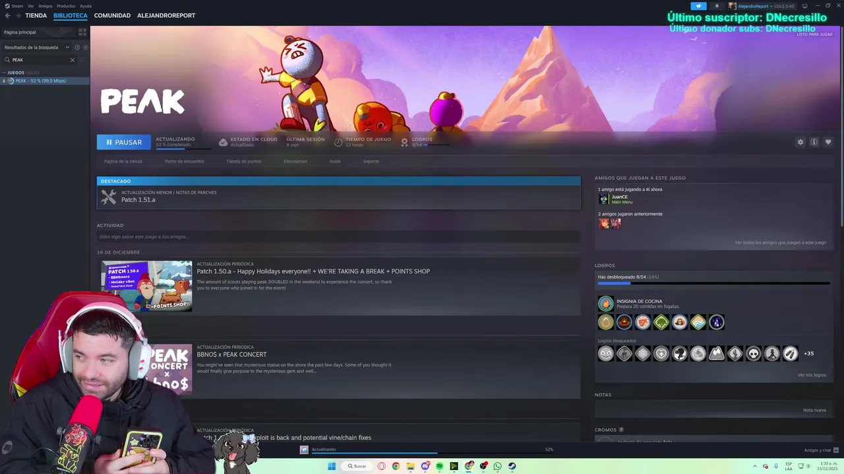
Task: Select PEAK 52% in the games list
Action: [x=45, y=81]
